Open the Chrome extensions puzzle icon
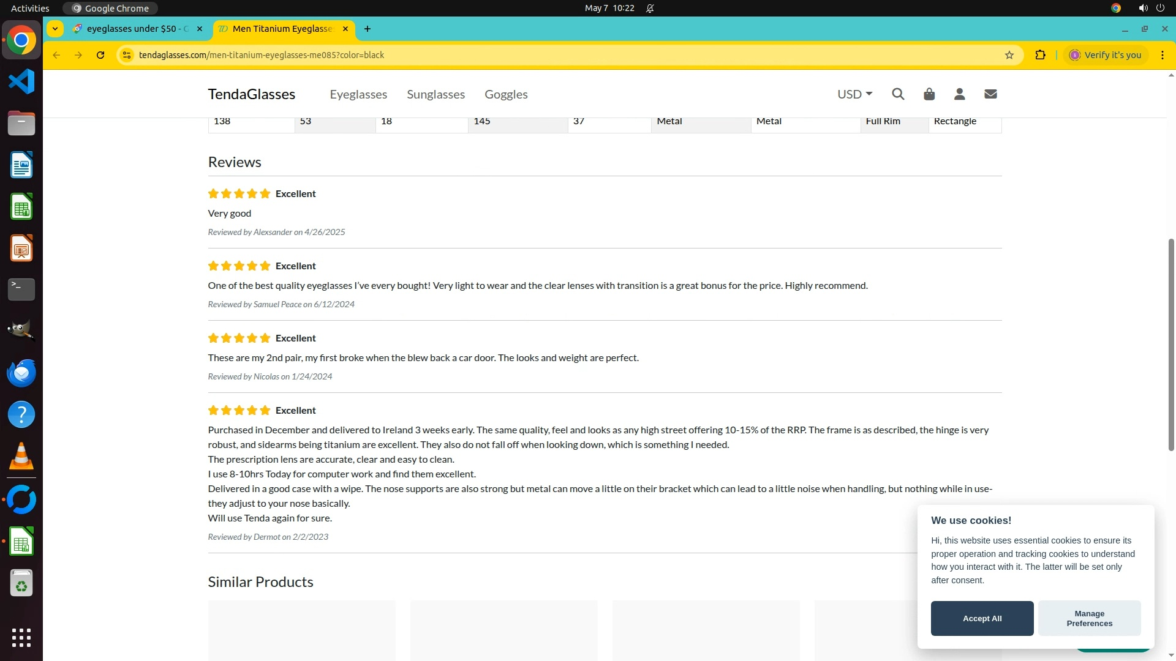Viewport: 1176px width, 661px height. pyautogui.click(x=1040, y=55)
